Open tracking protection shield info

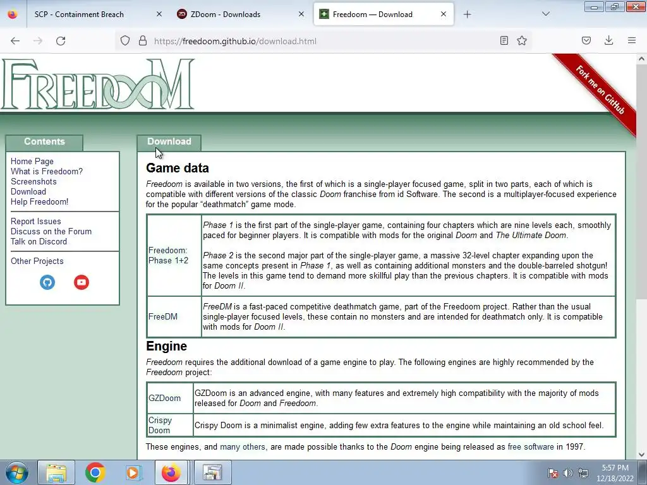click(x=125, y=41)
